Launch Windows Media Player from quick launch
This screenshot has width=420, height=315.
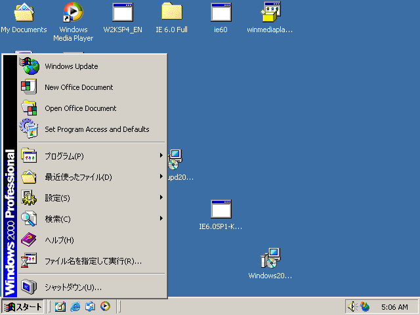click(105, 306)
